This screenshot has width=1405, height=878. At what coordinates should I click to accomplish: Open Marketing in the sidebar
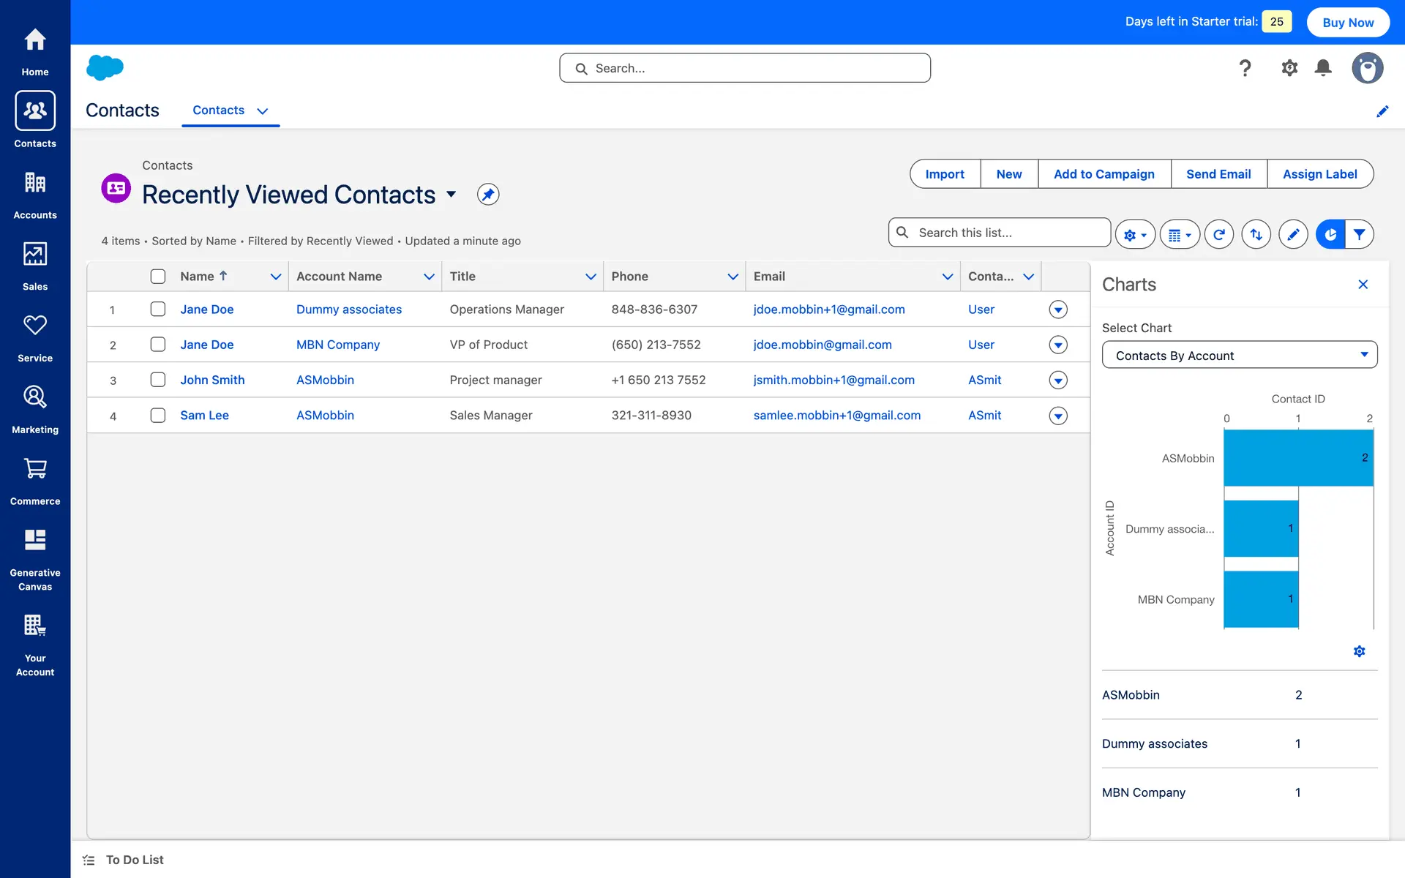35,408
